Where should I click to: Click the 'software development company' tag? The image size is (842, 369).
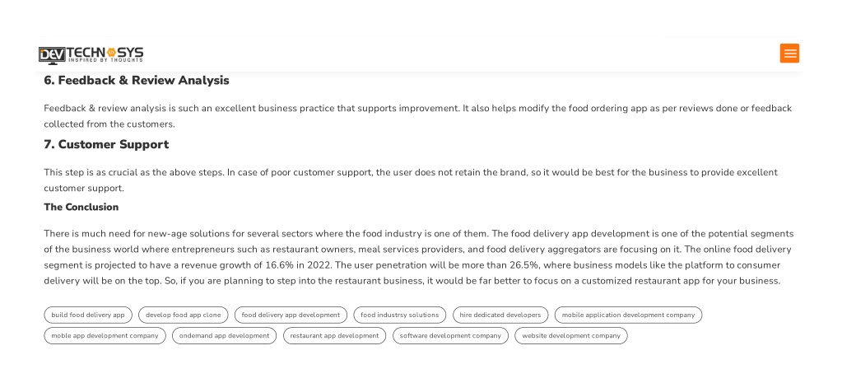tap(450, 336)
